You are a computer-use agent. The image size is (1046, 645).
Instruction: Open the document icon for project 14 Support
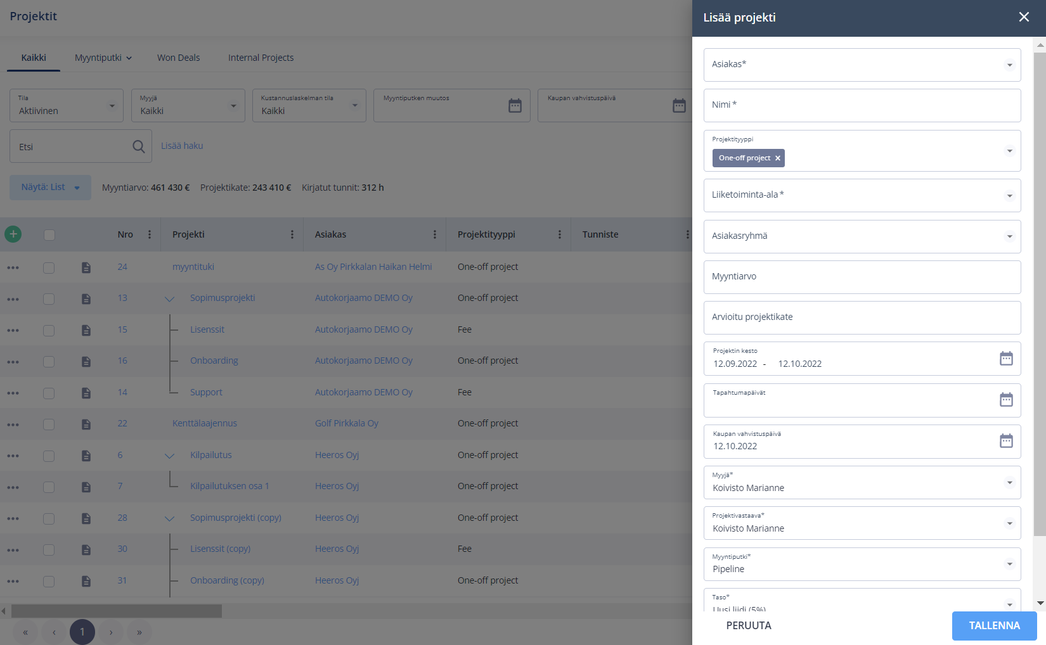point(86,393)
